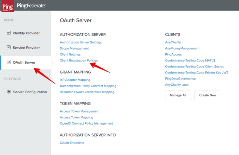The image size is (239, 155).
Task: Click the IdP icon beside Identity Provider
Action: coord(9,33)
